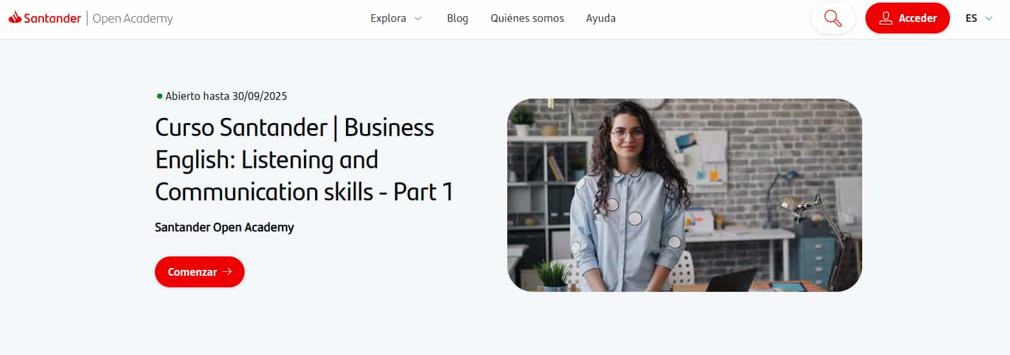Screen dimensions: 1010x355
Task: Open the Ayuda menu item
Action: point(601,18)
